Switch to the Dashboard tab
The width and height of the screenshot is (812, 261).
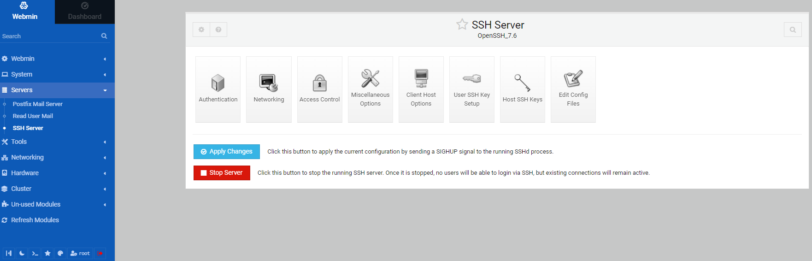(85, 12)
